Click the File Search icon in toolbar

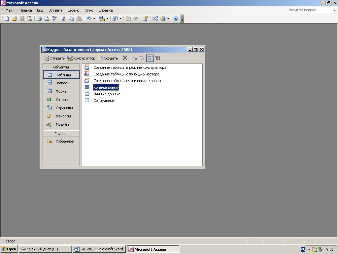point(29,19)
